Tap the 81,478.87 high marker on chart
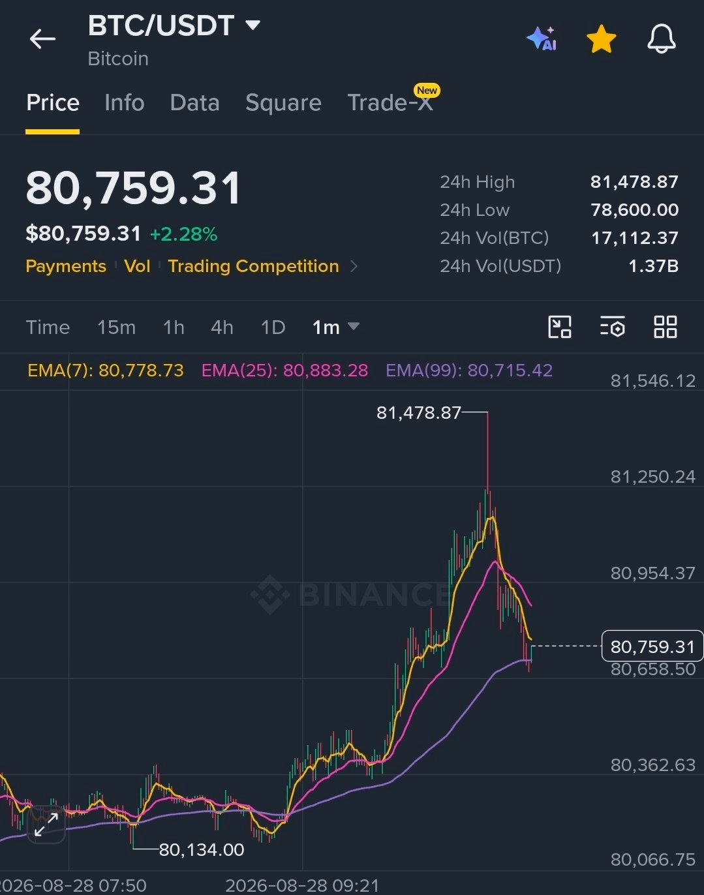Viewport: 704px width, 895px height. coord(418,413)
